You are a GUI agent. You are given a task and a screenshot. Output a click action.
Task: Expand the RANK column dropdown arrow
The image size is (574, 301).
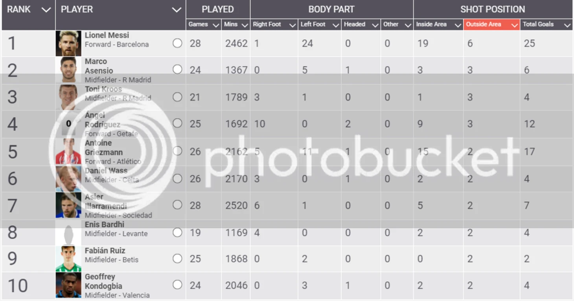click(46, 10)
